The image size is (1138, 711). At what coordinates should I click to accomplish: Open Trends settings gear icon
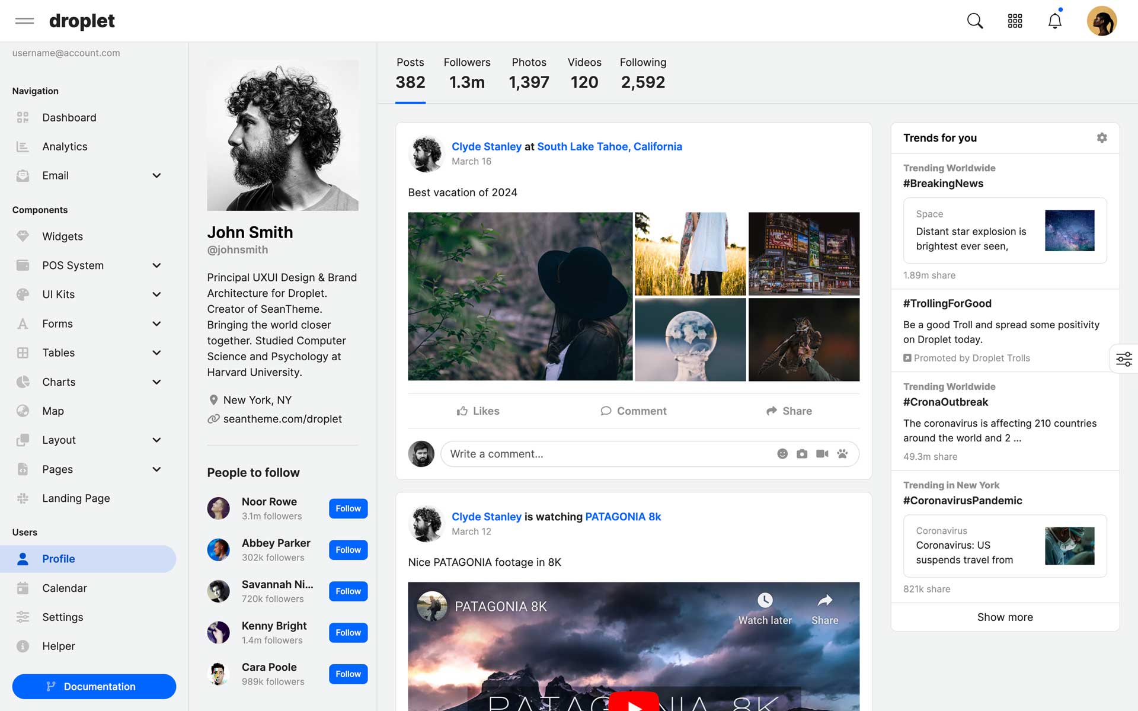click(1101, 137)
